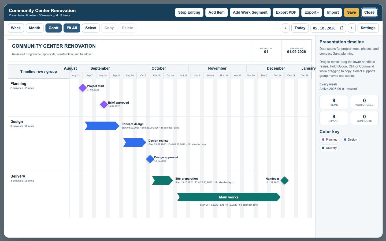This screenshot has width=386, height=241.
Task: Click Stop Editing button
Action: (189, 13)
